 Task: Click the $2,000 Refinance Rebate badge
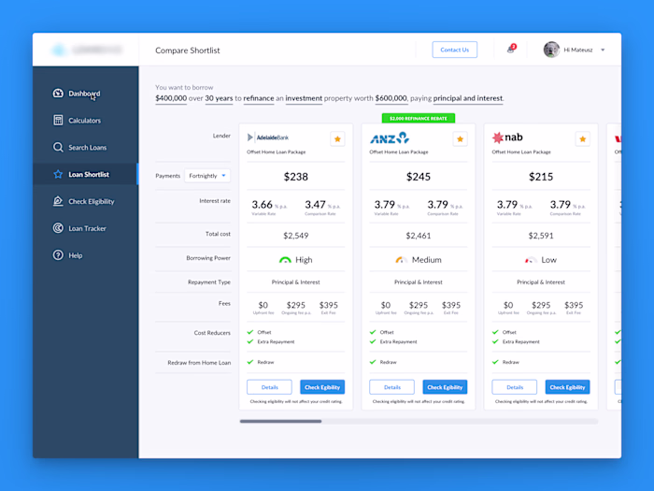pos(419,118)
